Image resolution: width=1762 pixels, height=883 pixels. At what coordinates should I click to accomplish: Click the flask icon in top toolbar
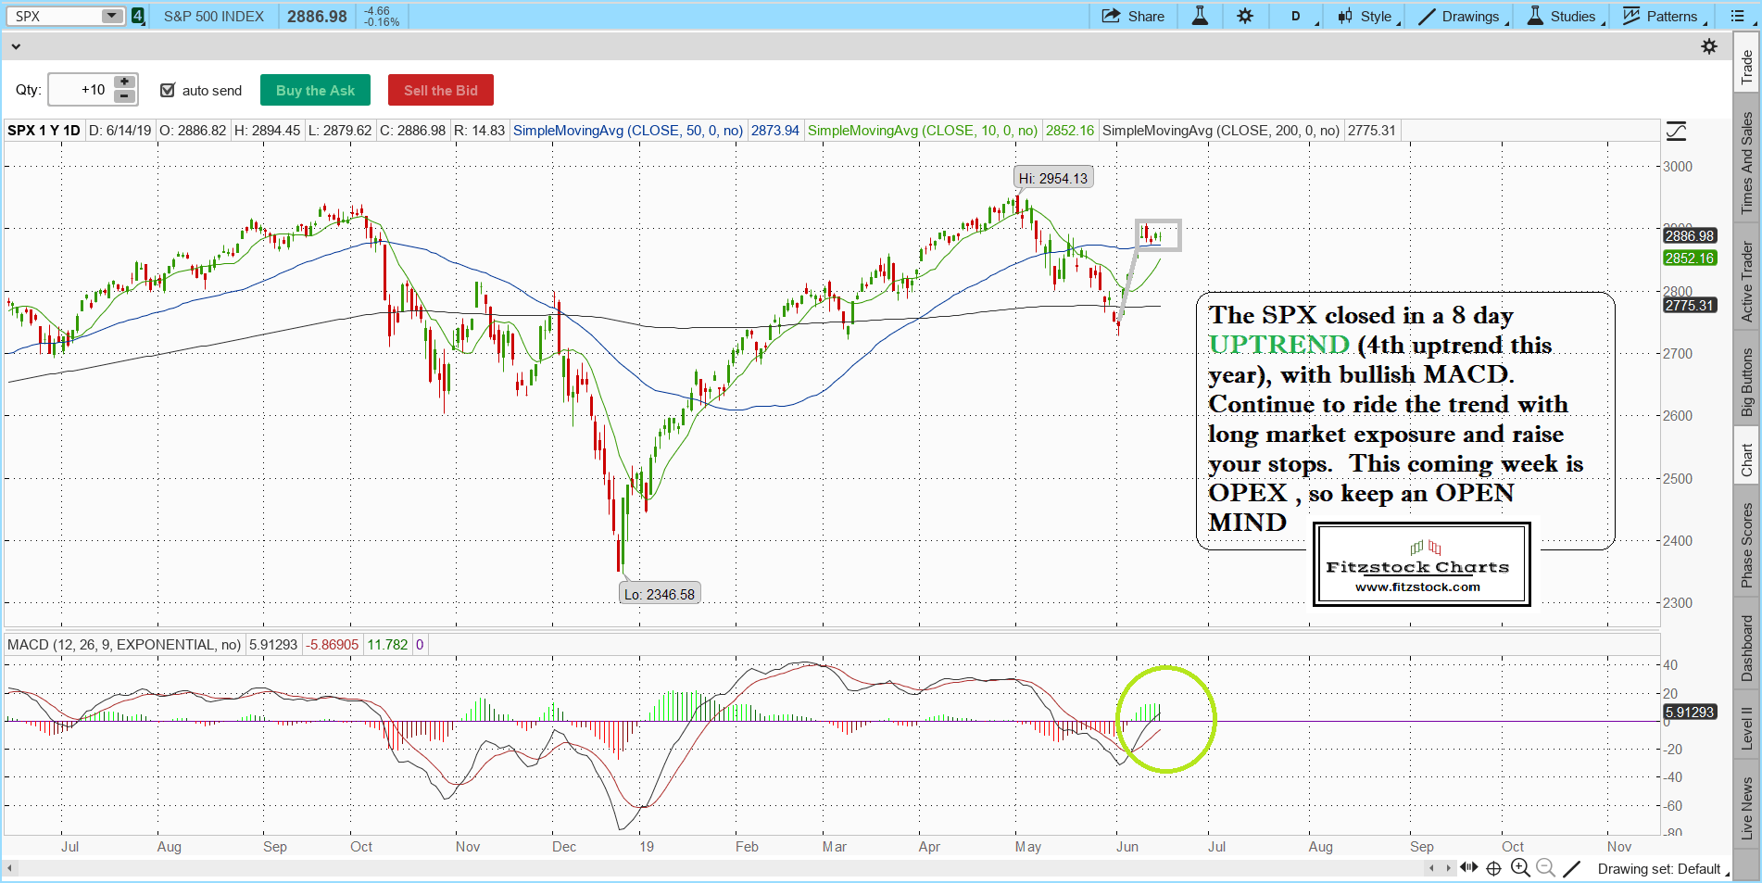click(x=1200, y=16)
